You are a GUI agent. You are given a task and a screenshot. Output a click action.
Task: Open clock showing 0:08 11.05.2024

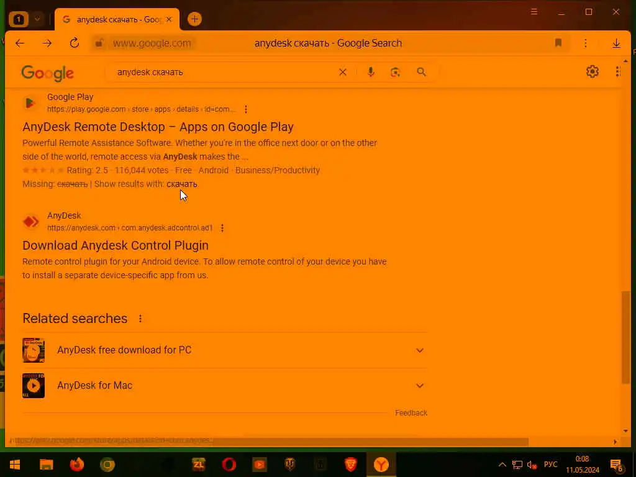point(583,465)
